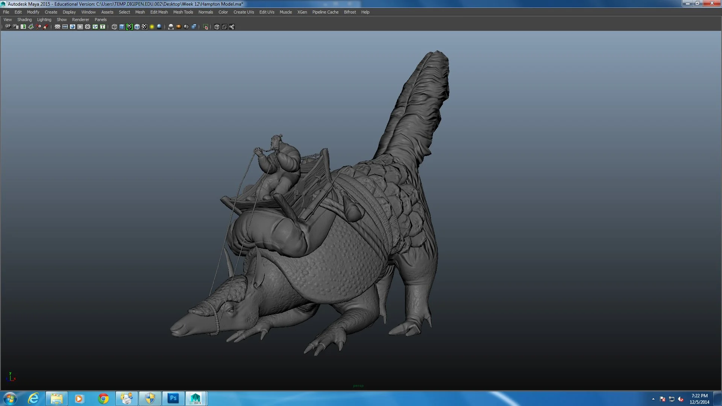This screenshot has height=406, width=722.
Task: Open the panel Shading dropdown menu
Action: pos(24,20)
